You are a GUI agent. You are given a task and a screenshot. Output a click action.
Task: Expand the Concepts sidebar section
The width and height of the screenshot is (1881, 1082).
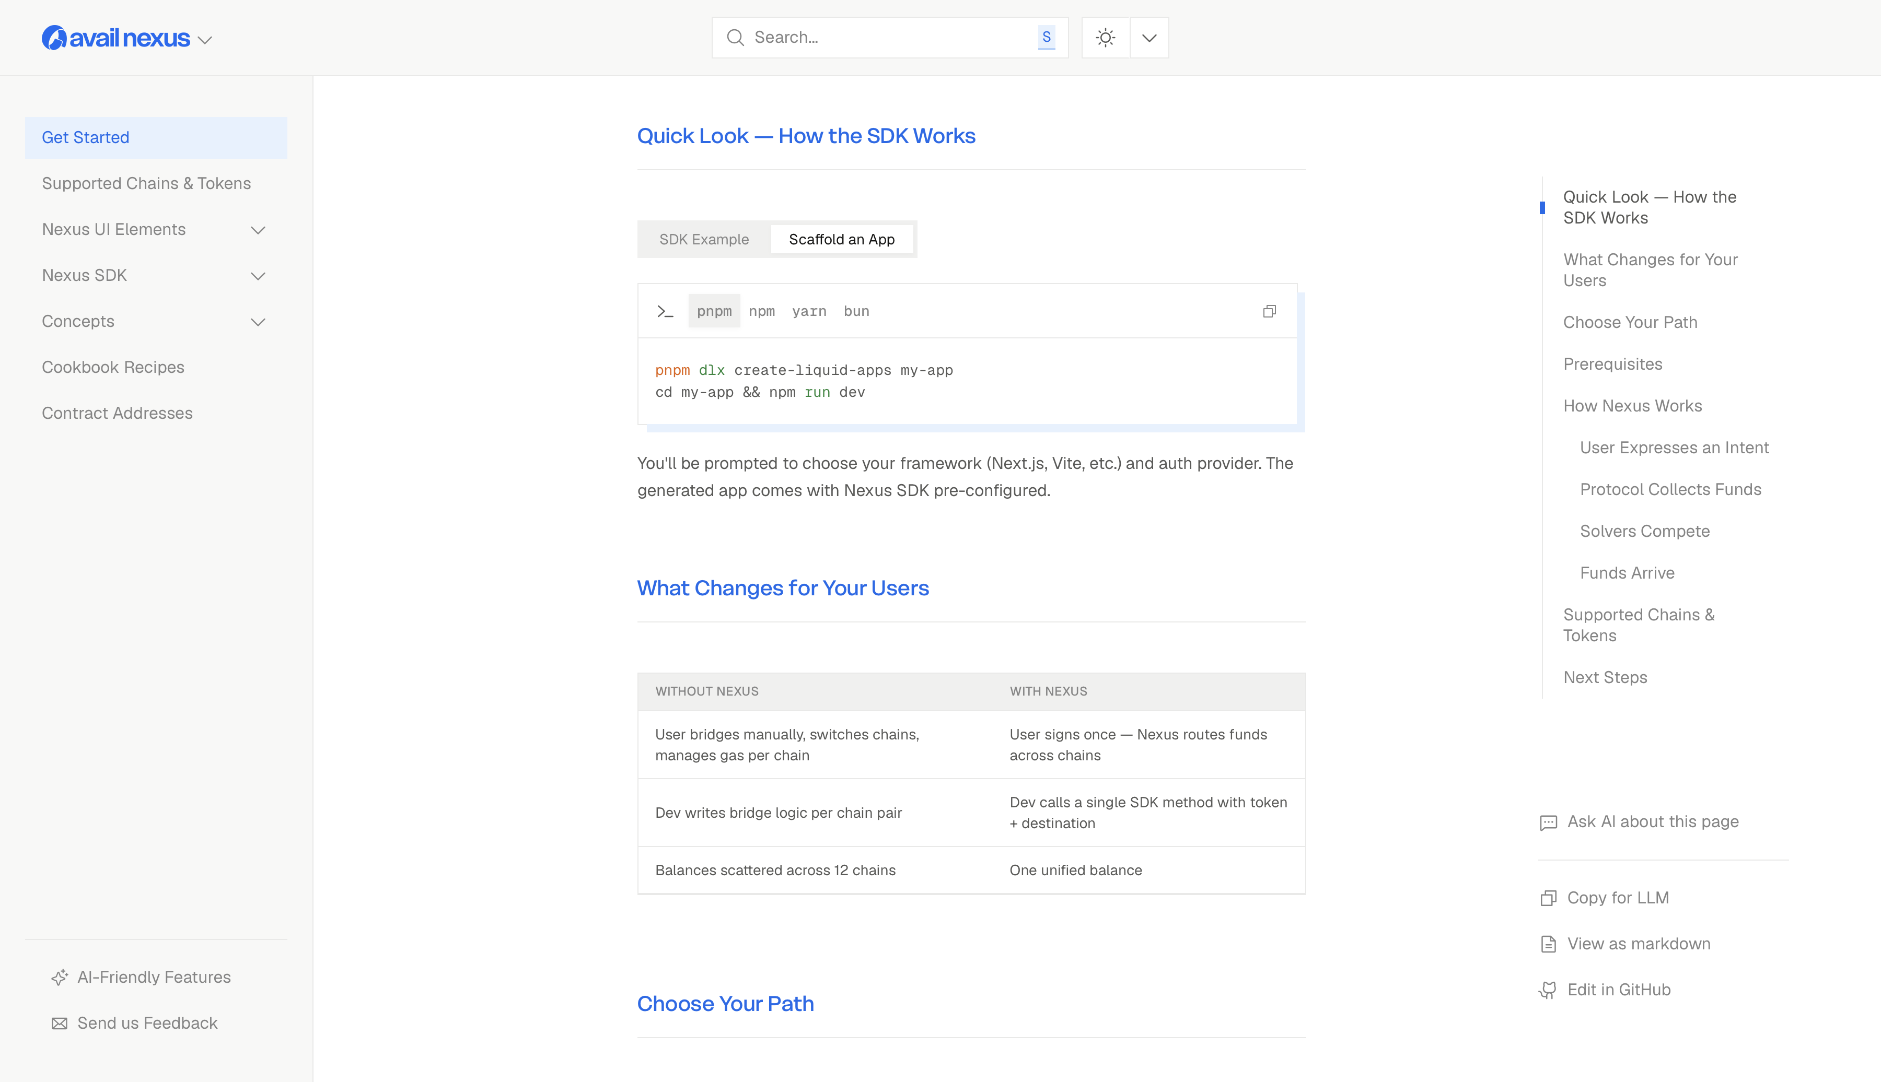(258, 323)
